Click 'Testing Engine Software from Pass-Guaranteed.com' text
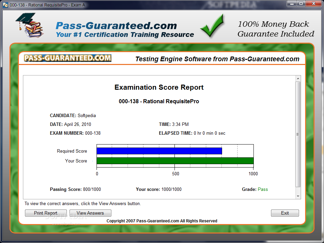Viewport: 324px width, 243px height. tap(217, 59)
